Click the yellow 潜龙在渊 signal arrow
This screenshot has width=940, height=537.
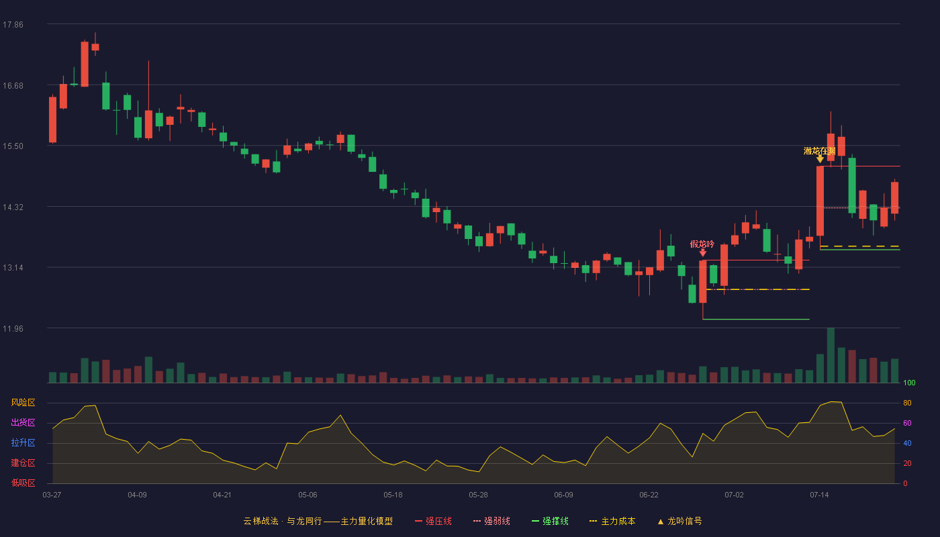point(820,158)
